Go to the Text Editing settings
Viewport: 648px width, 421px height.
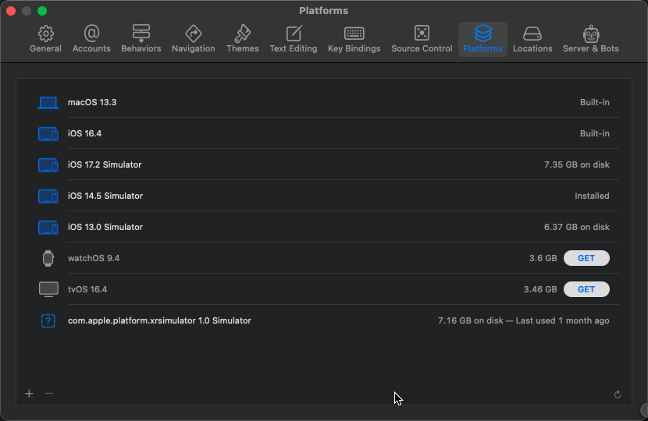(x=293, y=39)
